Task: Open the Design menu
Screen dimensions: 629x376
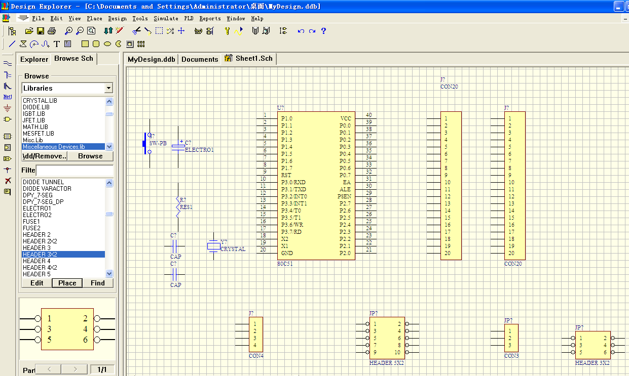Action: click(x=118, y=18)
